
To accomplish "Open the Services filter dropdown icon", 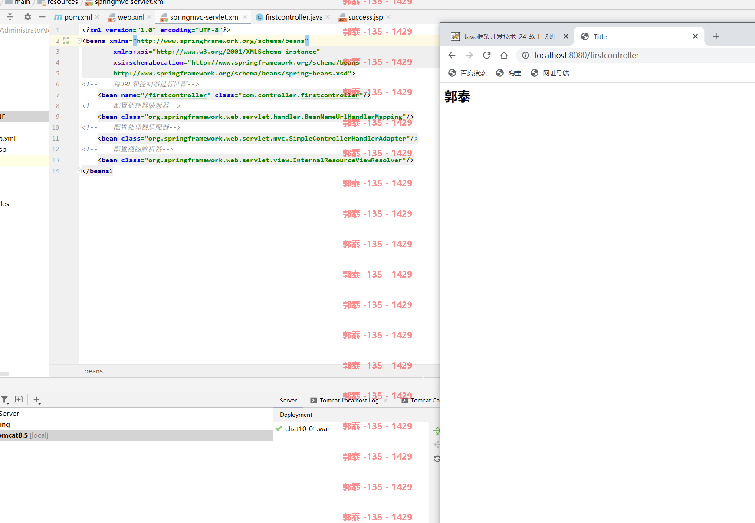I will 5,399.
